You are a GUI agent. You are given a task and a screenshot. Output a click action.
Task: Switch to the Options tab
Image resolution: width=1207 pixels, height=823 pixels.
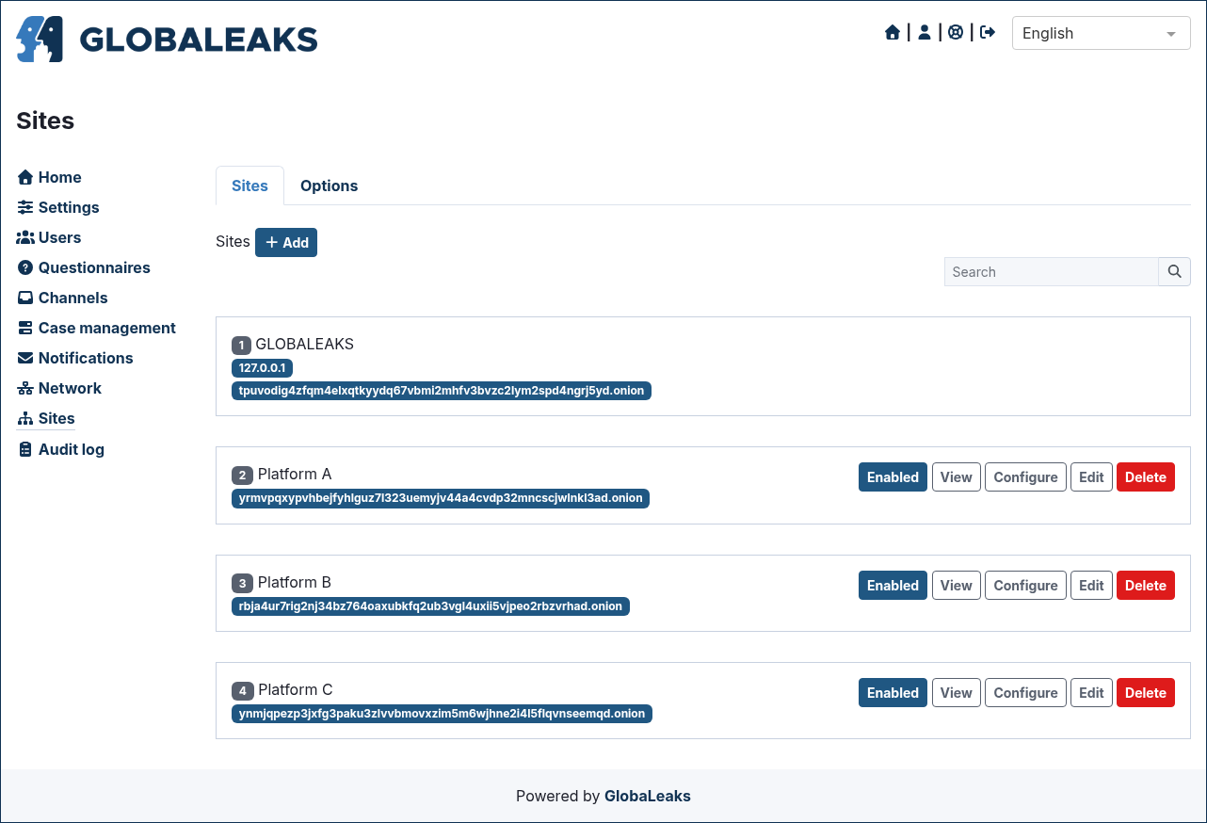click(329, 186)
